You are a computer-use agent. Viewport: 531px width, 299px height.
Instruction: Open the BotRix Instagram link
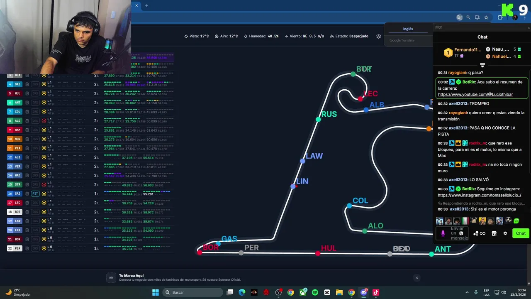pyautogui.click(x=480, y=195)
